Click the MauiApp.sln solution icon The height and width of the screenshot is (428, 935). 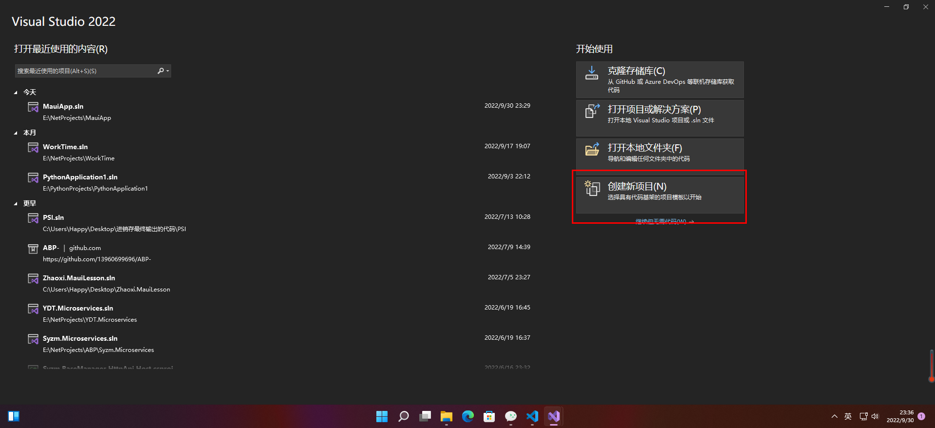click(x=33, y=107)
